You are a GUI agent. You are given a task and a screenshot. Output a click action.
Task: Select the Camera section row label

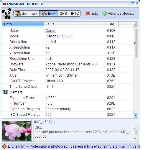point(16,92)
